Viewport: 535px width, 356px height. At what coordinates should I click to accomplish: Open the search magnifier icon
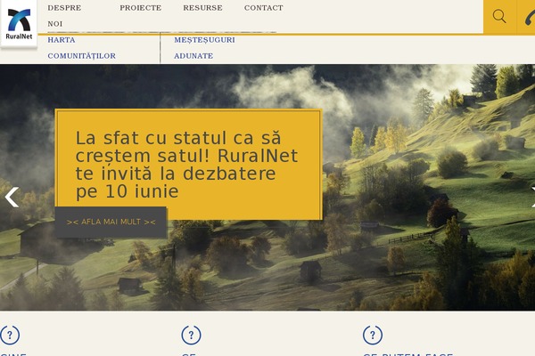pyautogui.click(x=499, y=17)
